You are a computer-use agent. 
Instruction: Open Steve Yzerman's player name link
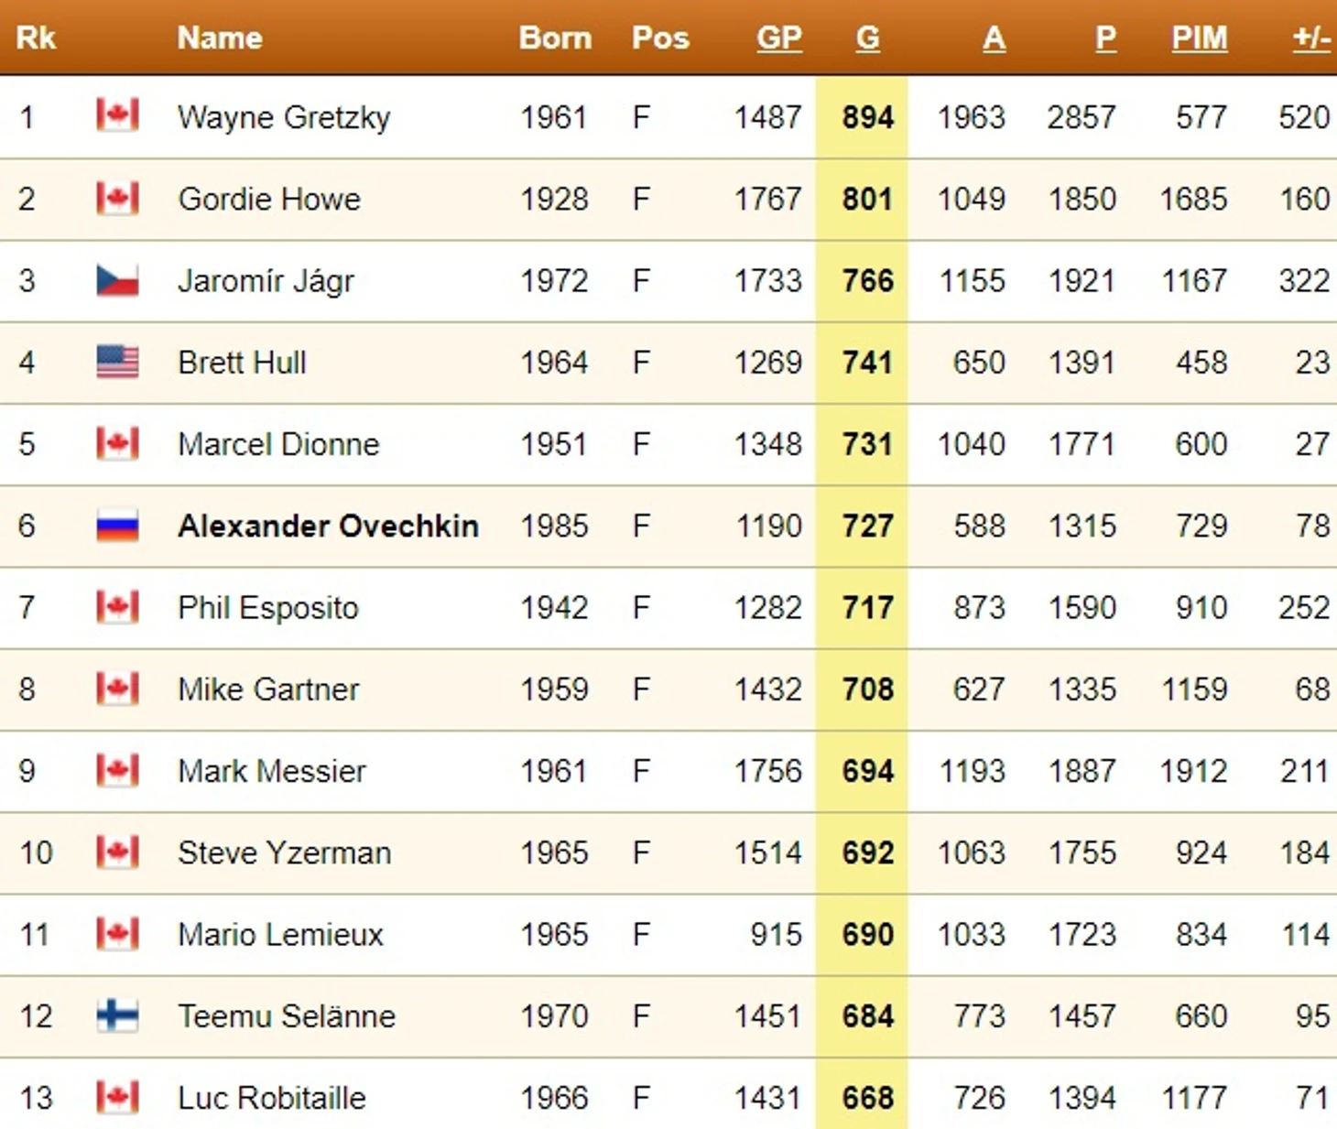pyautogui.click(x=284, y=852)
